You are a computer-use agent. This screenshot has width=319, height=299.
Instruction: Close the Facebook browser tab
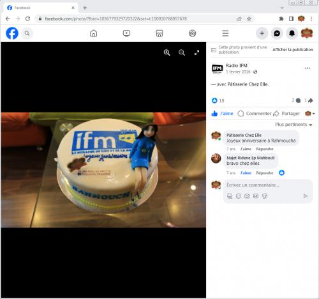point(73,8)
